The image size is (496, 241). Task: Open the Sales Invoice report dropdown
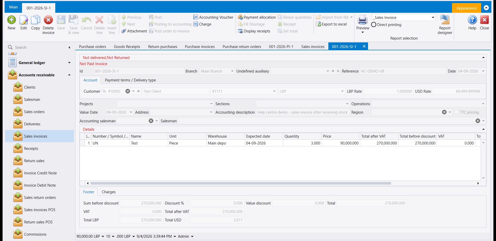tap(433, 18)
